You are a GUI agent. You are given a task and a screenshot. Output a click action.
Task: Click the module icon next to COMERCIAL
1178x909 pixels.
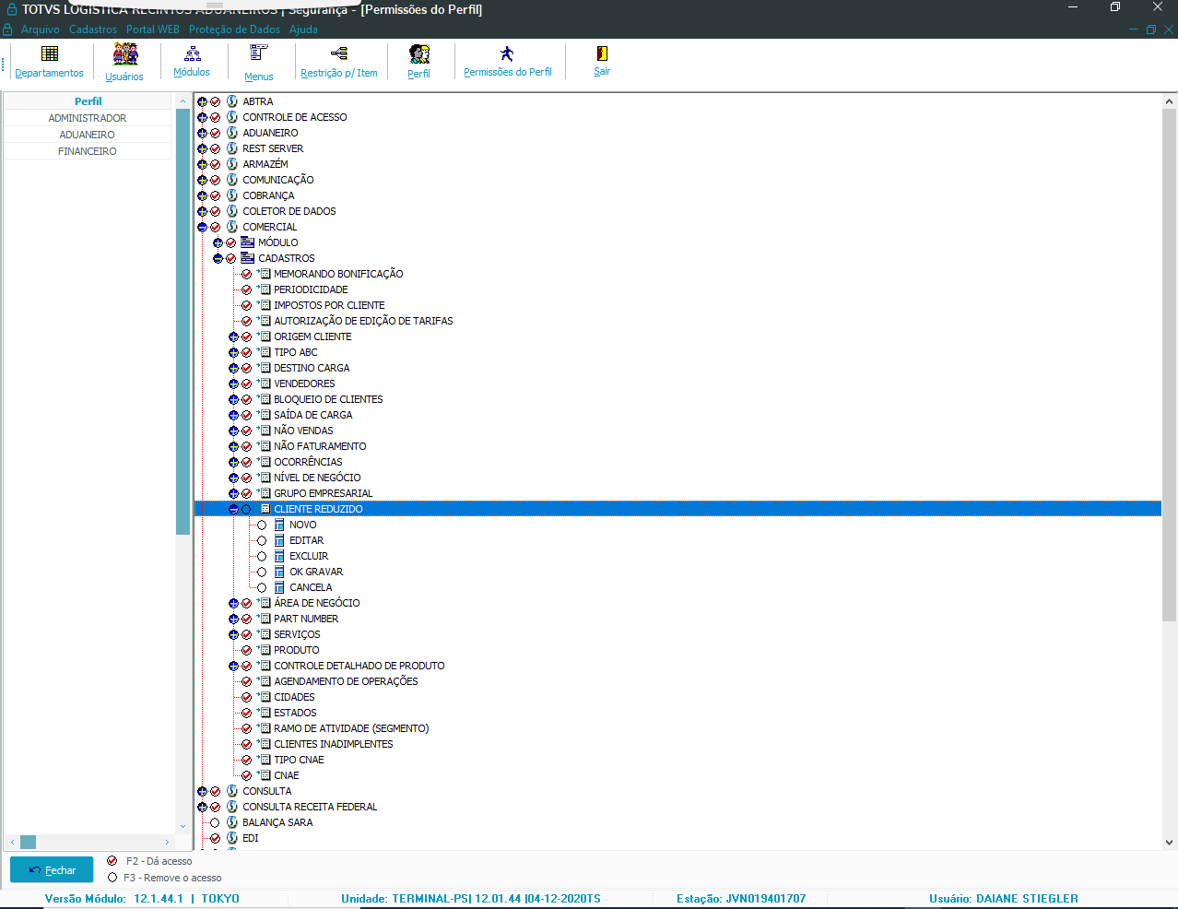pyautogui.click(x=232, y=227)
